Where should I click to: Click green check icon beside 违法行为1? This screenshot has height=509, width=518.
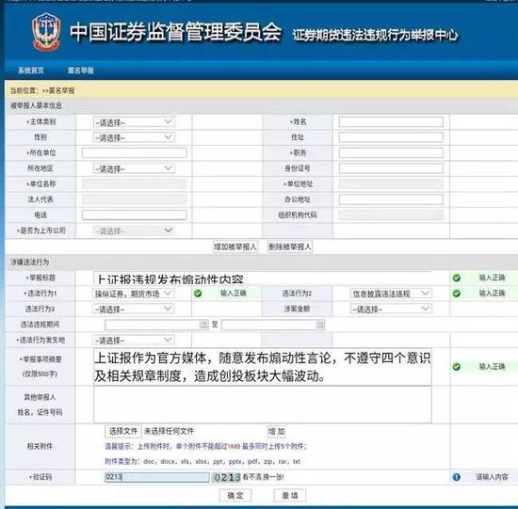198,294
